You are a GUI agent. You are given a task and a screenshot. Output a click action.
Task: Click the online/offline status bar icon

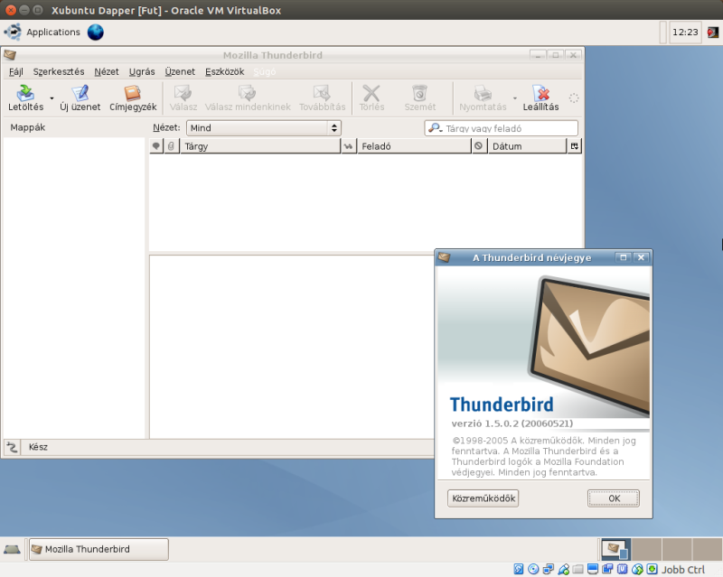point(12,447)
